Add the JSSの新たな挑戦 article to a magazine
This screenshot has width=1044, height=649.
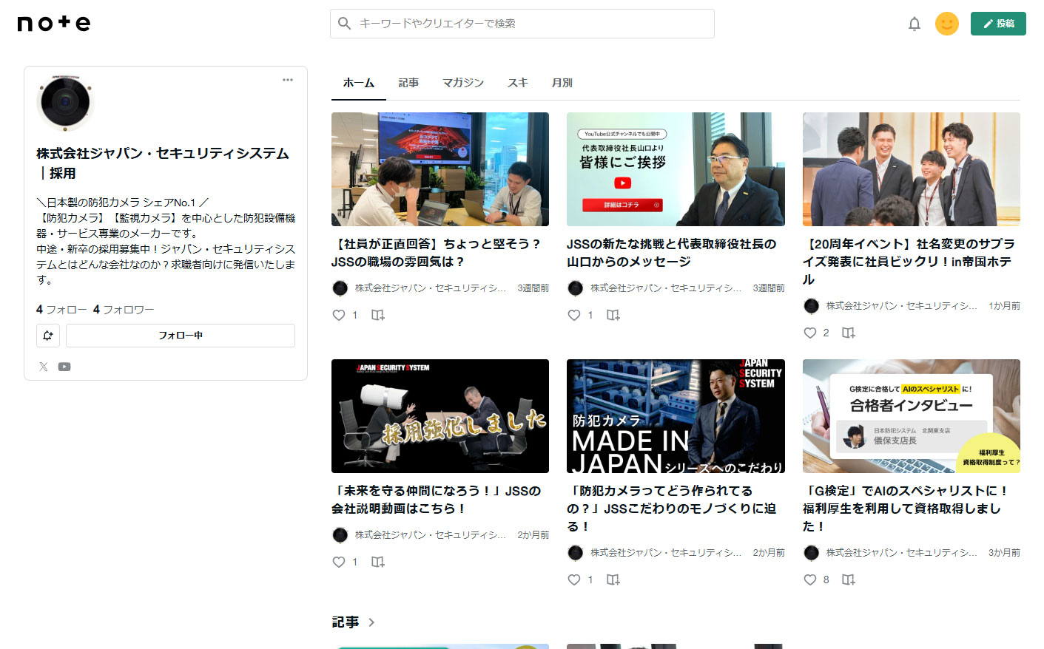[613, 315]
